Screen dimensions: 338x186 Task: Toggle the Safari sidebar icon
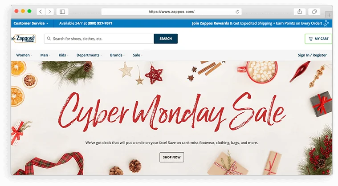pos(62,12)
